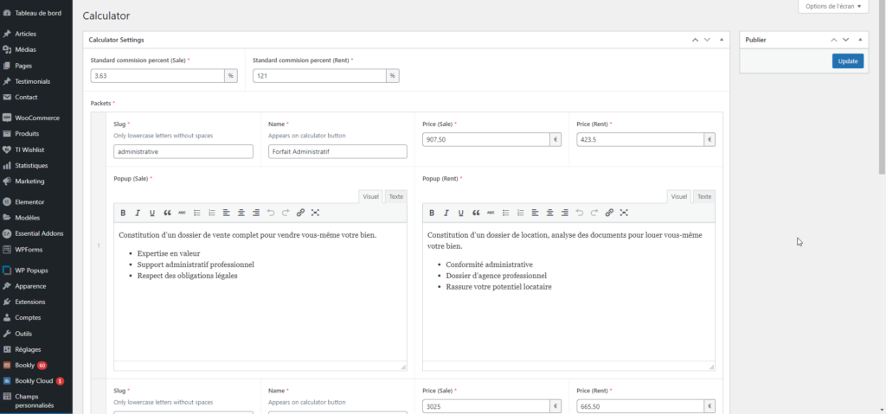Collapse the Calculator Settings panel
The image size is (886, 414).
point(721,40)
